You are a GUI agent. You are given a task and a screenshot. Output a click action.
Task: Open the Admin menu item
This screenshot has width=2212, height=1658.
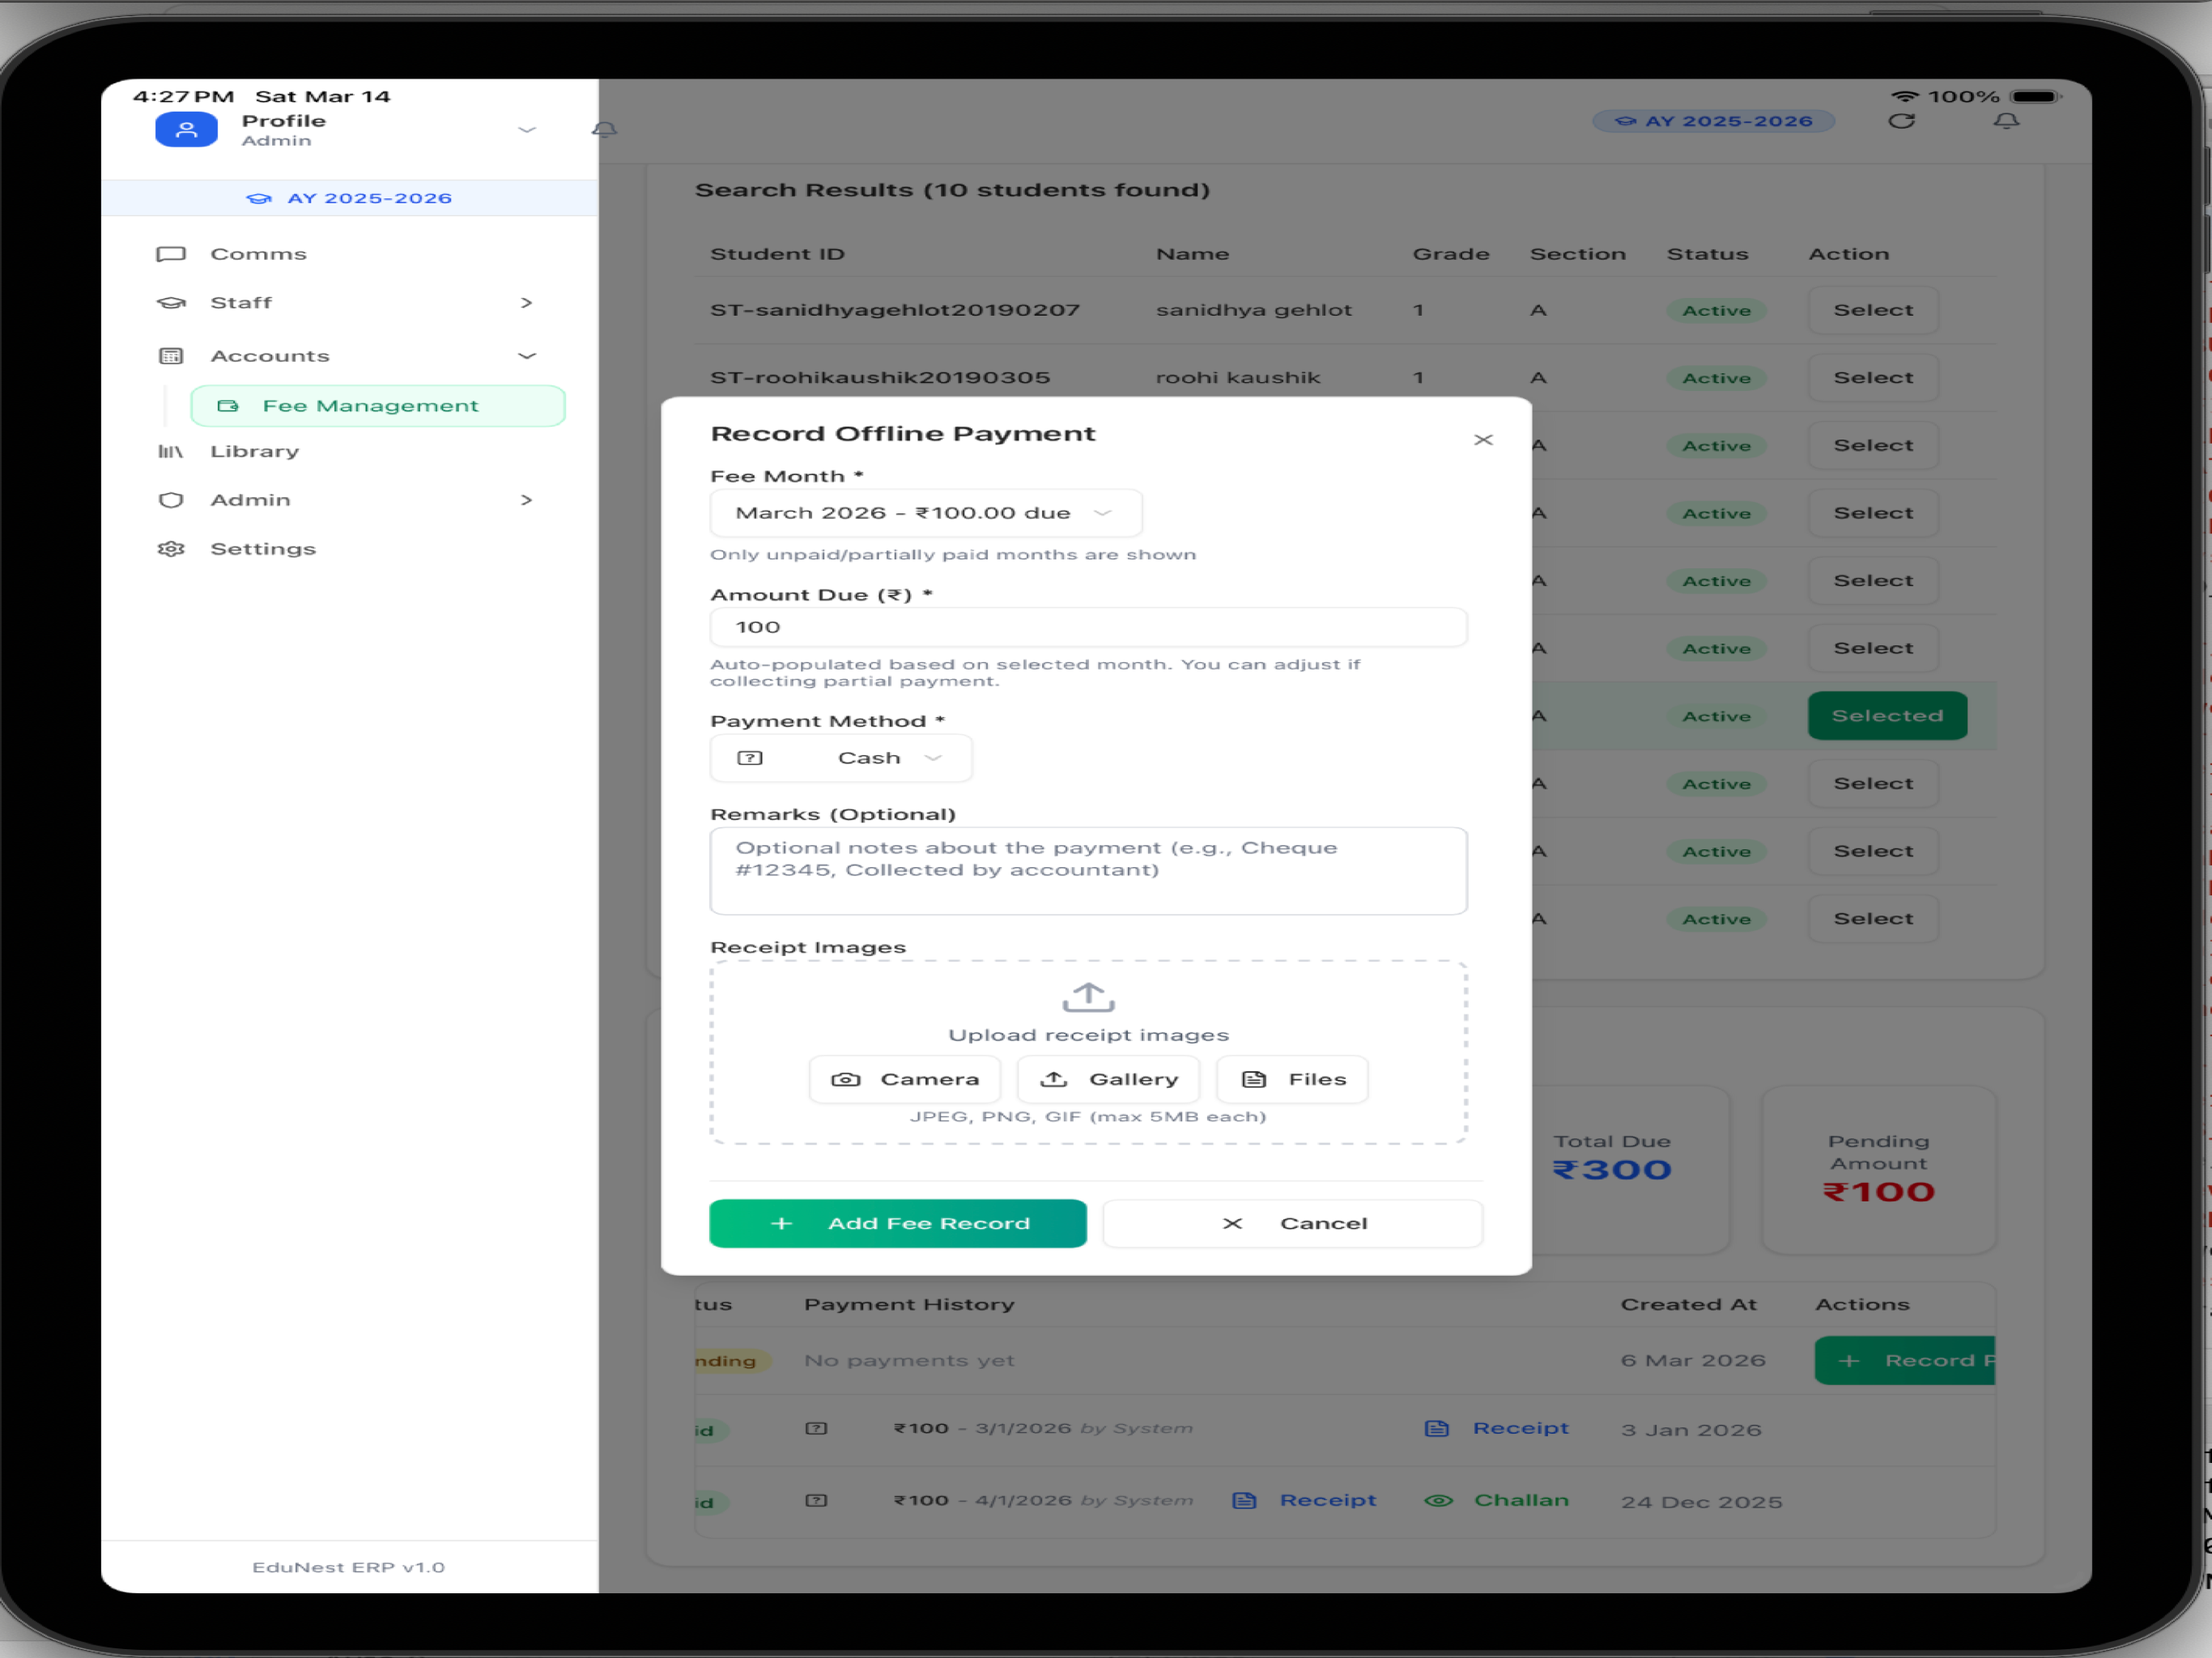coord(250,500)
